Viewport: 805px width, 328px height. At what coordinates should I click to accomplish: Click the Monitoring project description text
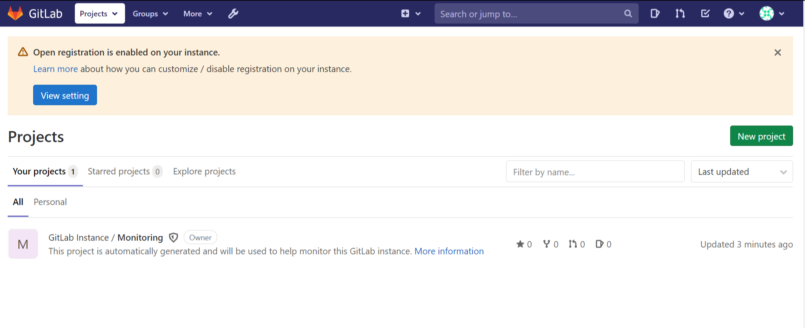tap(230, 251)
